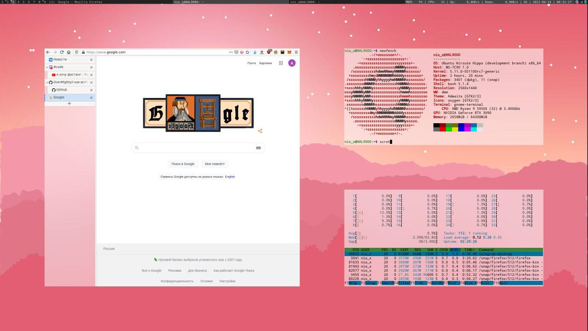Open the Для бизнеса footer link
588x331 pixels.
coord(198,270)
